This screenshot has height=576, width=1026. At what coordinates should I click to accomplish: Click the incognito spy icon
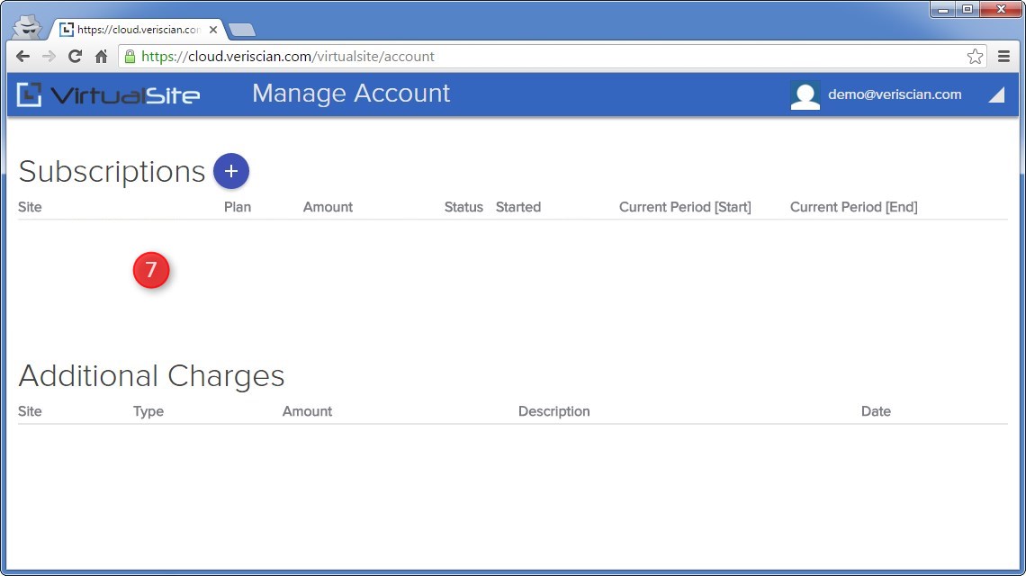(28, 27)
